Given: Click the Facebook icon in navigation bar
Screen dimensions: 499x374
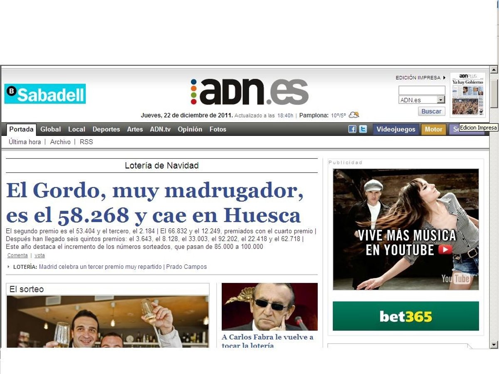Looking at the screenshot, I should point(352,129).
